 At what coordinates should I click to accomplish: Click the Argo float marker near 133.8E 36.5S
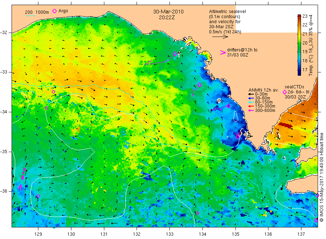[x=197, y=213]
